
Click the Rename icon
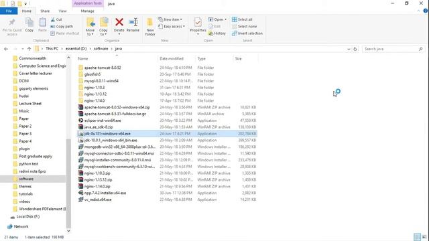tap(133, 22)
